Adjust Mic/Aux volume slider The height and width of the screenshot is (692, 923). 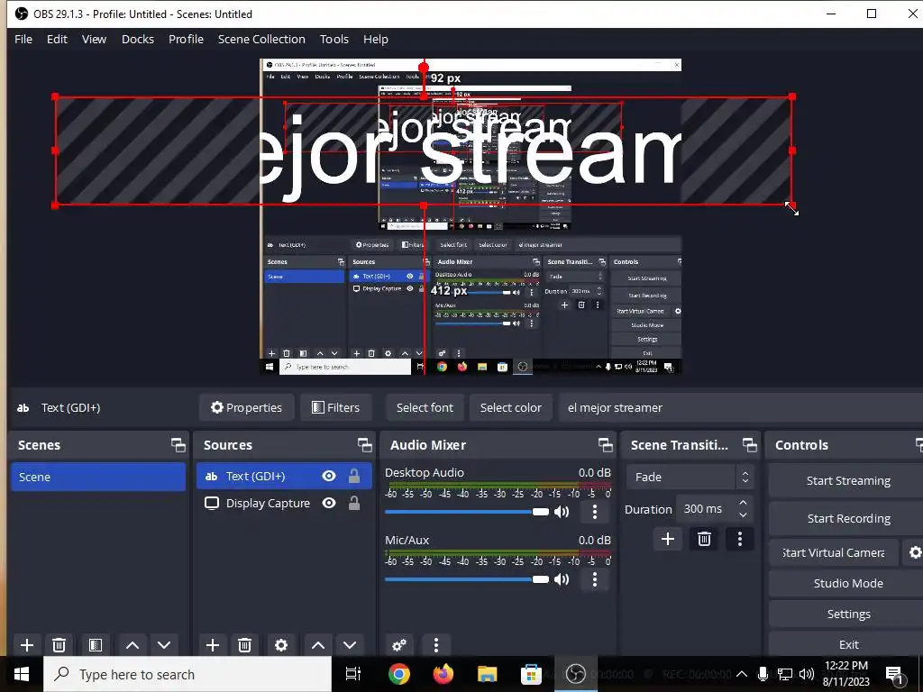(x=466, y=579)
